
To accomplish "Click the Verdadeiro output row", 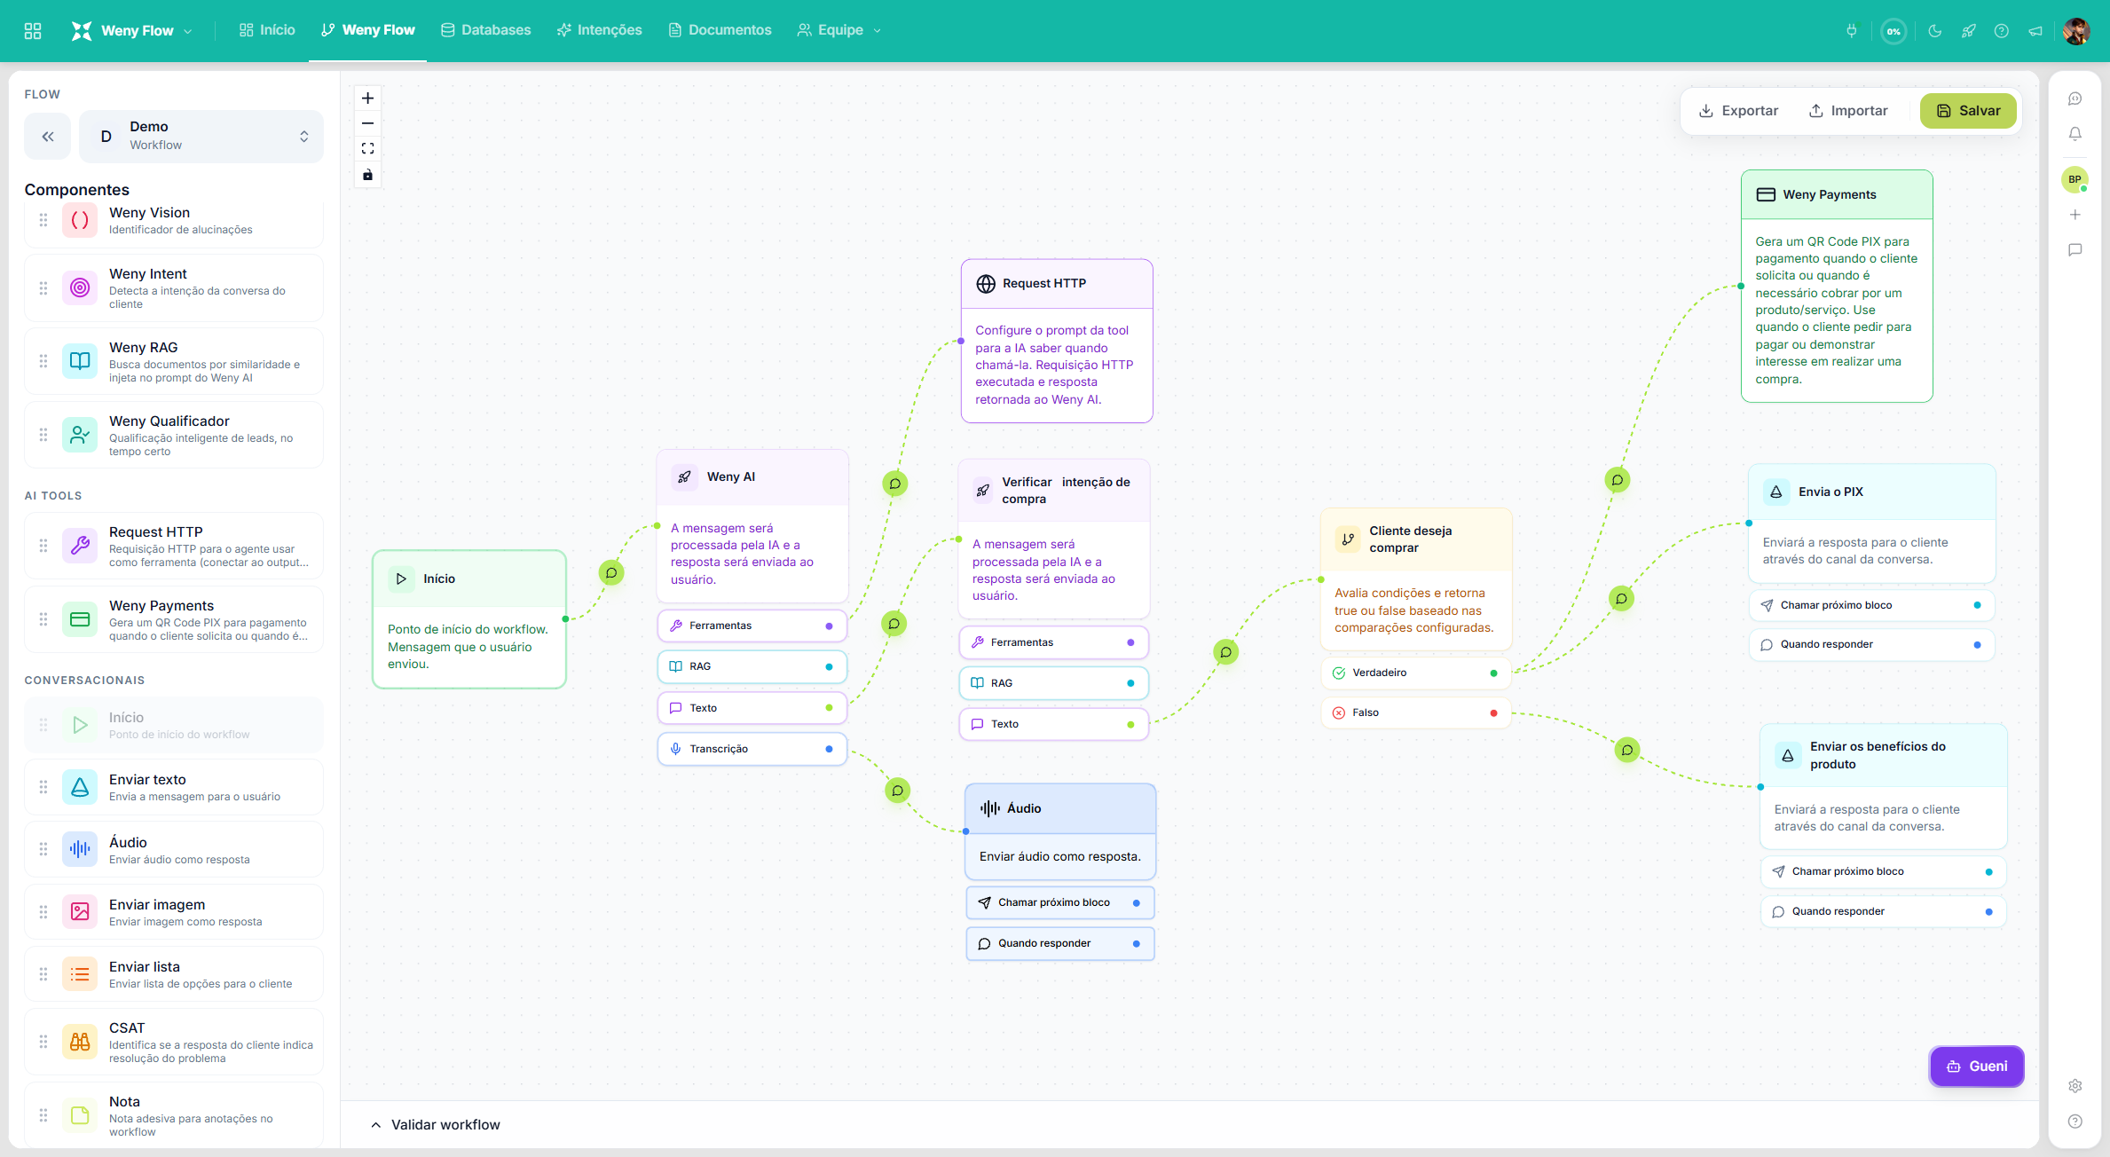I will (1416, 673).
